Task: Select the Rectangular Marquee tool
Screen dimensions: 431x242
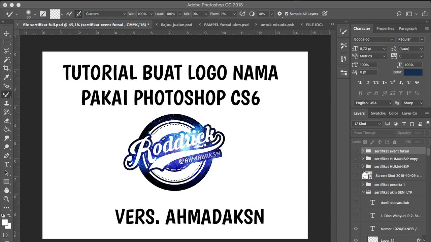Action: click(x=6, y=42)
